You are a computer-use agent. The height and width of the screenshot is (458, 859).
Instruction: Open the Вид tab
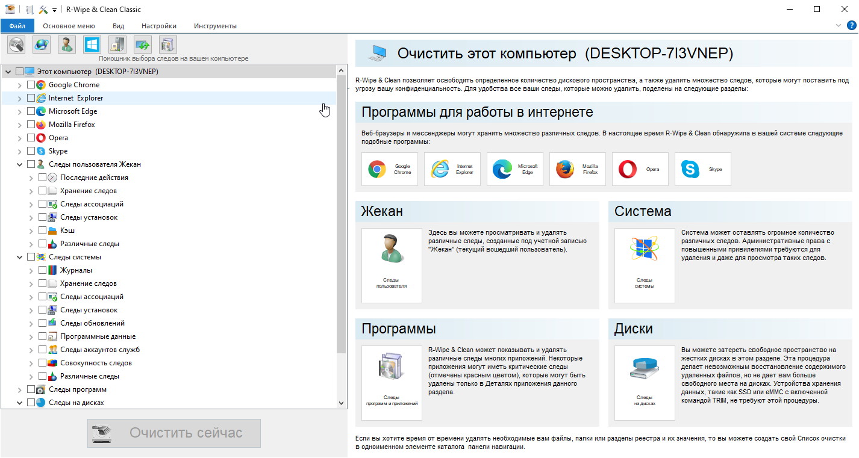(x=118, y=26)
